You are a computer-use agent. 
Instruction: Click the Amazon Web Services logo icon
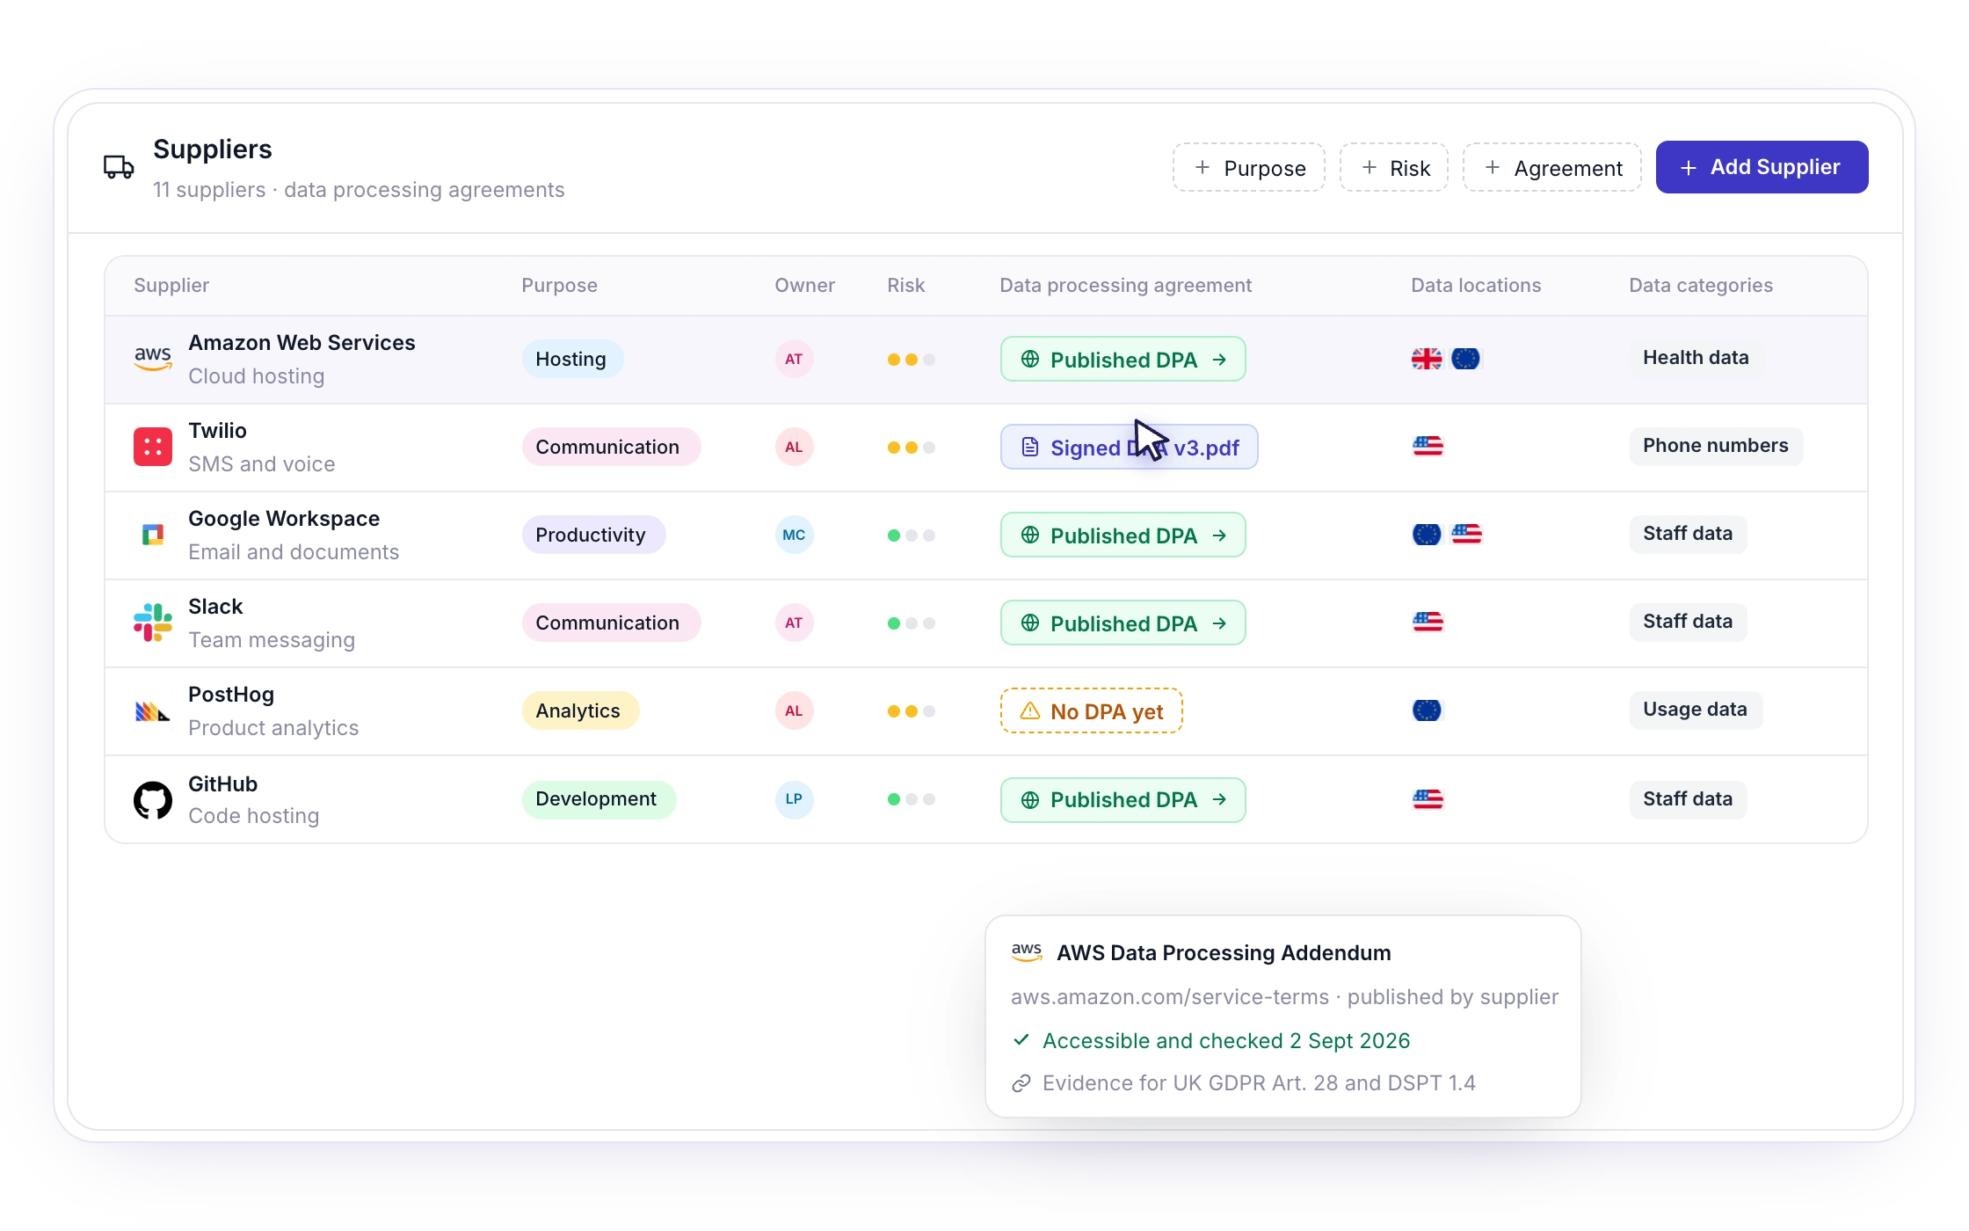coord(153,359)
